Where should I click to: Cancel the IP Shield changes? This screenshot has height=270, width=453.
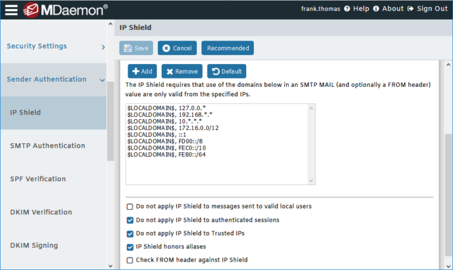[177, 48]
